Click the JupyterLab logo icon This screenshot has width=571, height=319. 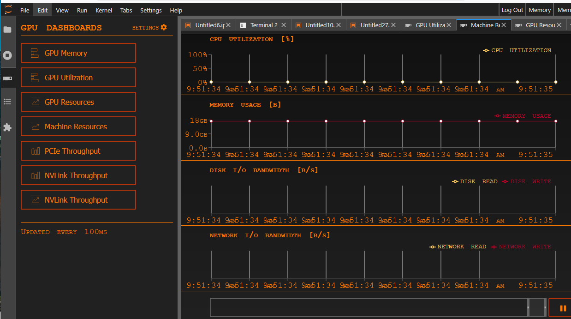(8, 9)
